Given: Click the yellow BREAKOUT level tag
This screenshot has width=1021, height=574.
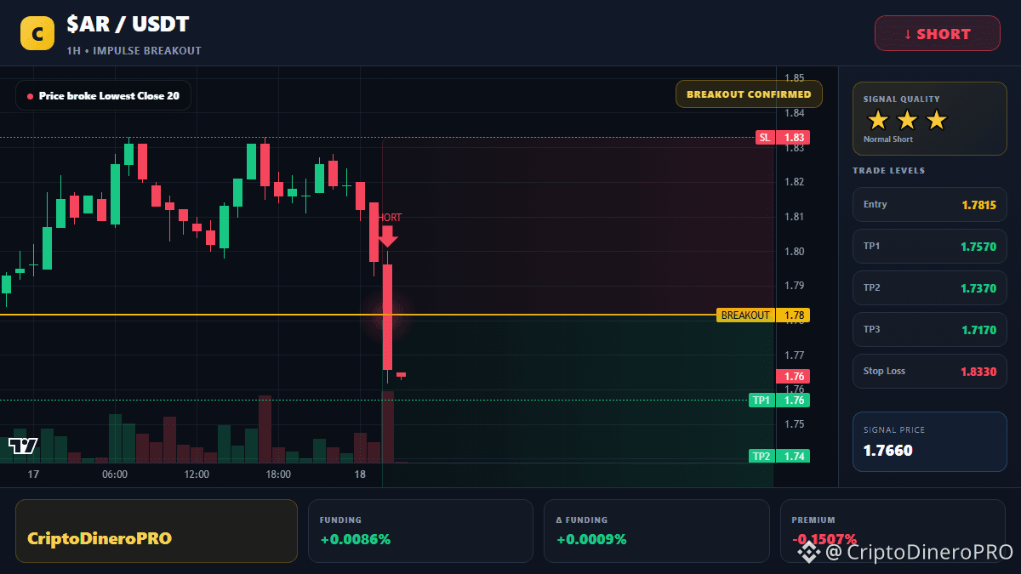Looking at the screenshot, I should (745, 315).
